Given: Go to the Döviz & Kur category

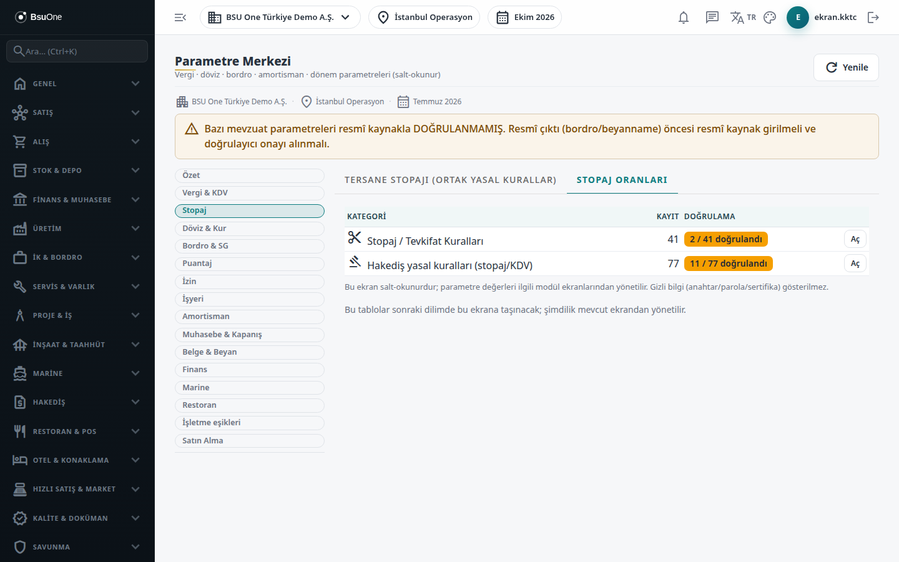Looking at the screenshot, I should click(250, 229).
